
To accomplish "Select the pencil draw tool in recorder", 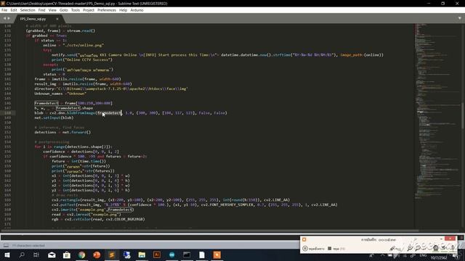I will coord(392,248).
